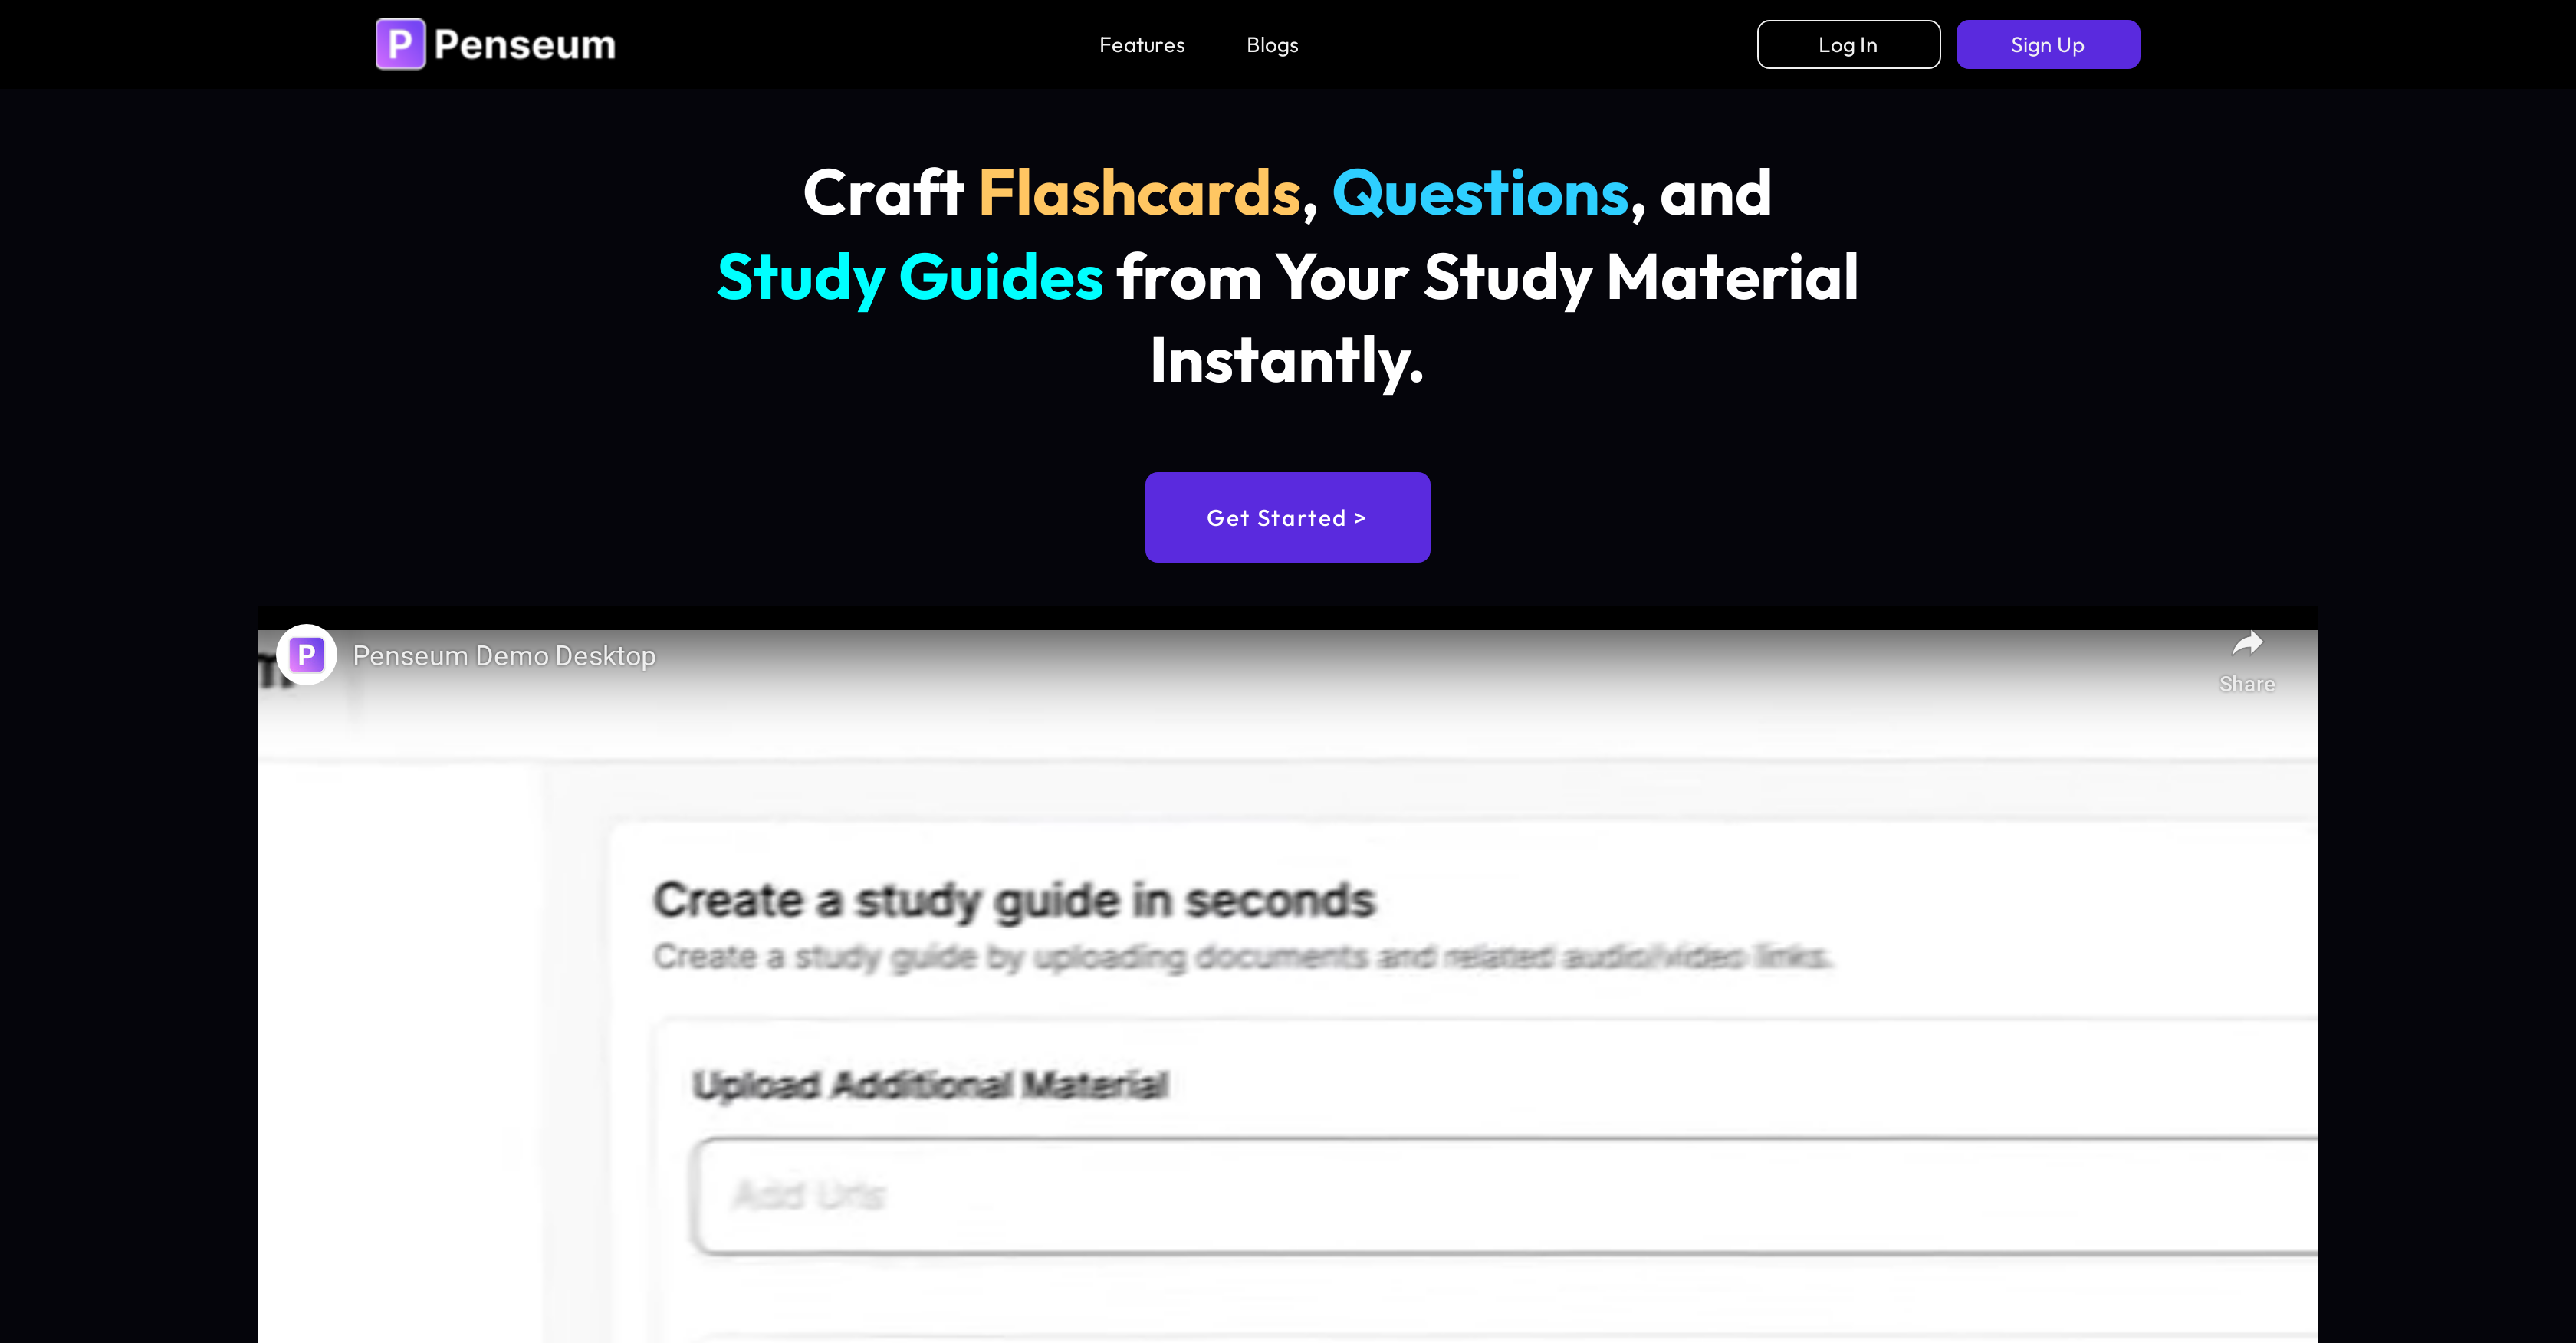The image size is (2576, 1343).
Task: Click the 'Blogs' menu item
Action: (x=1271, y=44)
